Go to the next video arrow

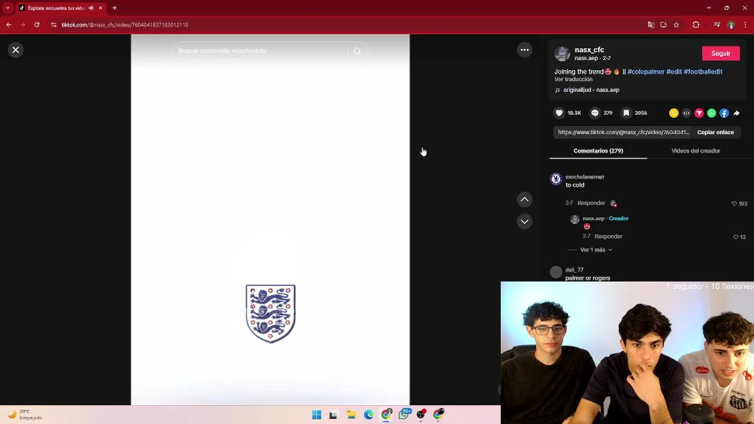[x=524, y=221]
